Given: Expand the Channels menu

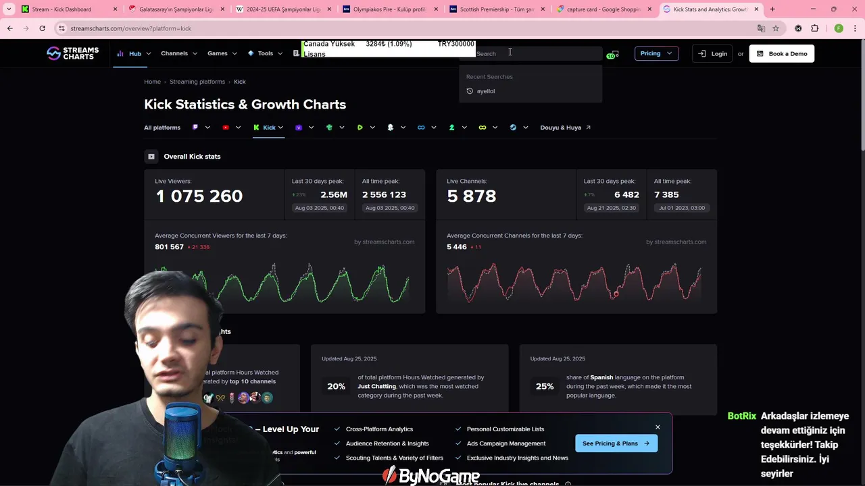Looking at the screenshot, I should click(x=178, y=53).
